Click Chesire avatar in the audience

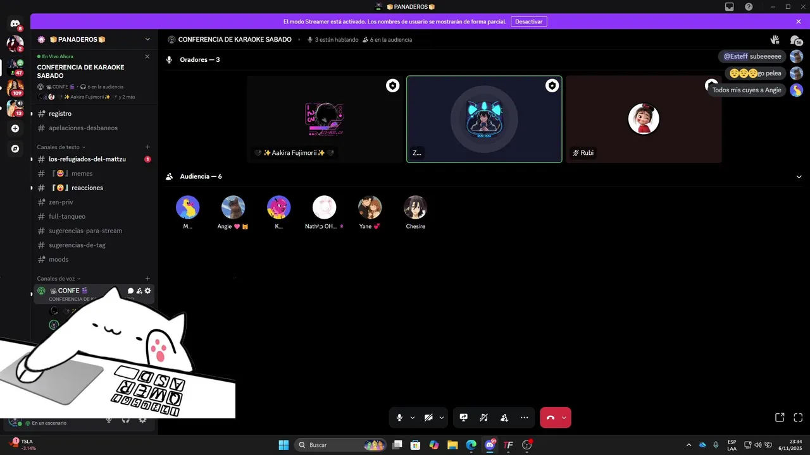[x=415, y=207]
